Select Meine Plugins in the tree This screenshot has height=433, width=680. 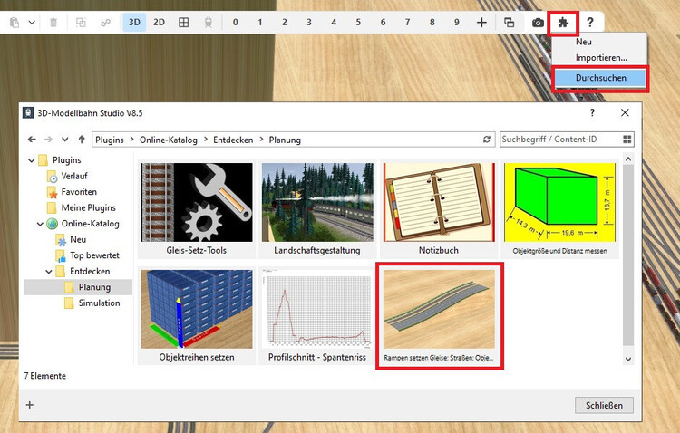(x=89, y=207)
